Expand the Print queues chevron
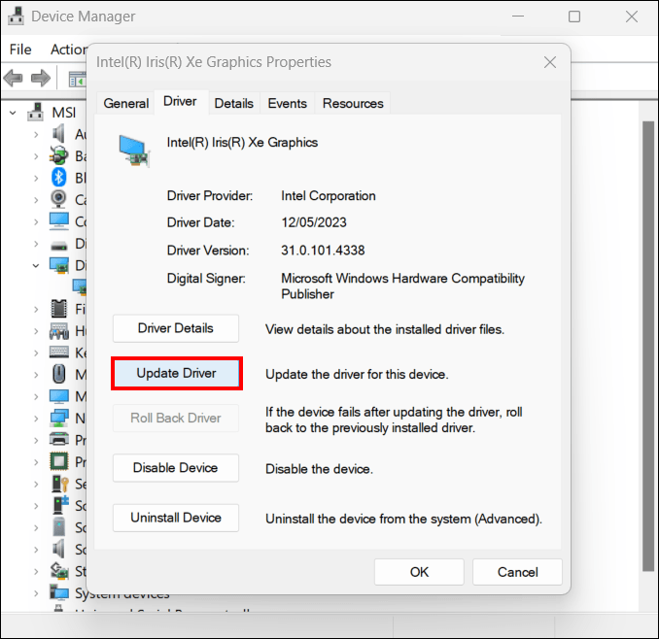The image size is (659, 639). coord(36,441)
